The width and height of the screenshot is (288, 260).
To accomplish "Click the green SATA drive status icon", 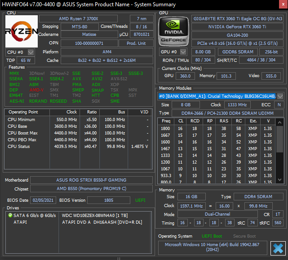I will point(10,216).
